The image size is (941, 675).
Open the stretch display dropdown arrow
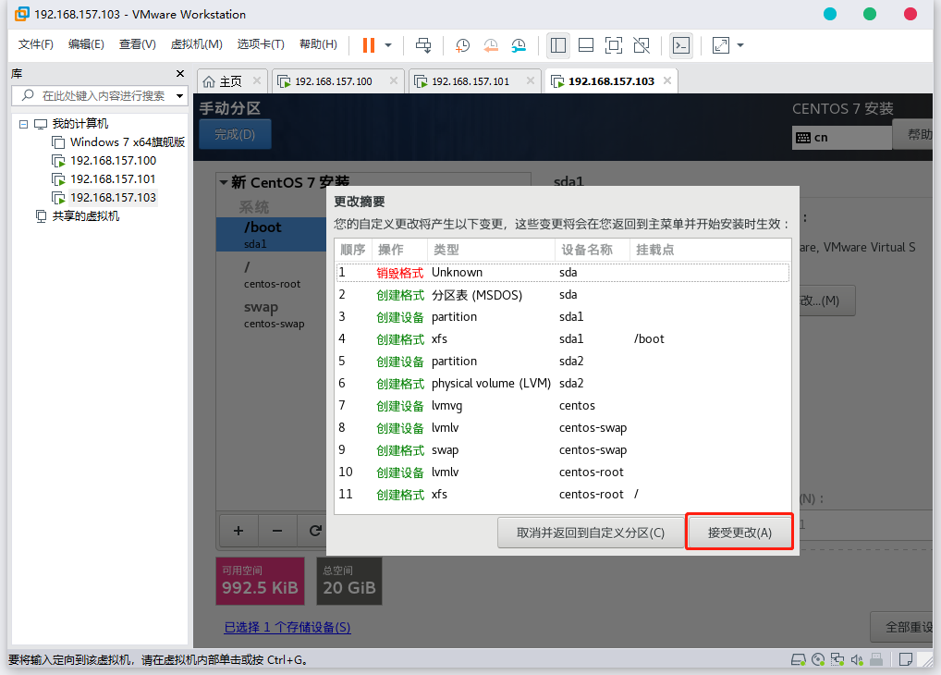point(740,45)
